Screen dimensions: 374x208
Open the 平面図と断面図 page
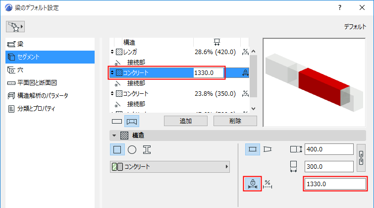(x=50, y=83)
